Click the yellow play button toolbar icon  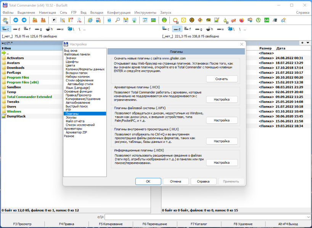point(183,20)
